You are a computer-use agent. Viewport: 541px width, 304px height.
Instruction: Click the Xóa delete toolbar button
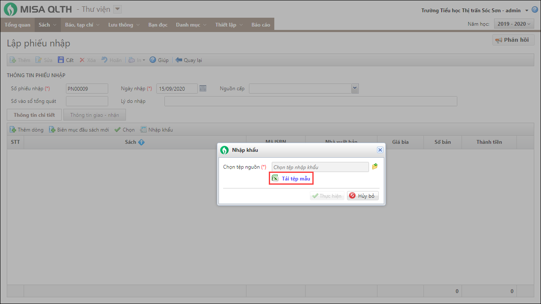(x=87, y=60)
